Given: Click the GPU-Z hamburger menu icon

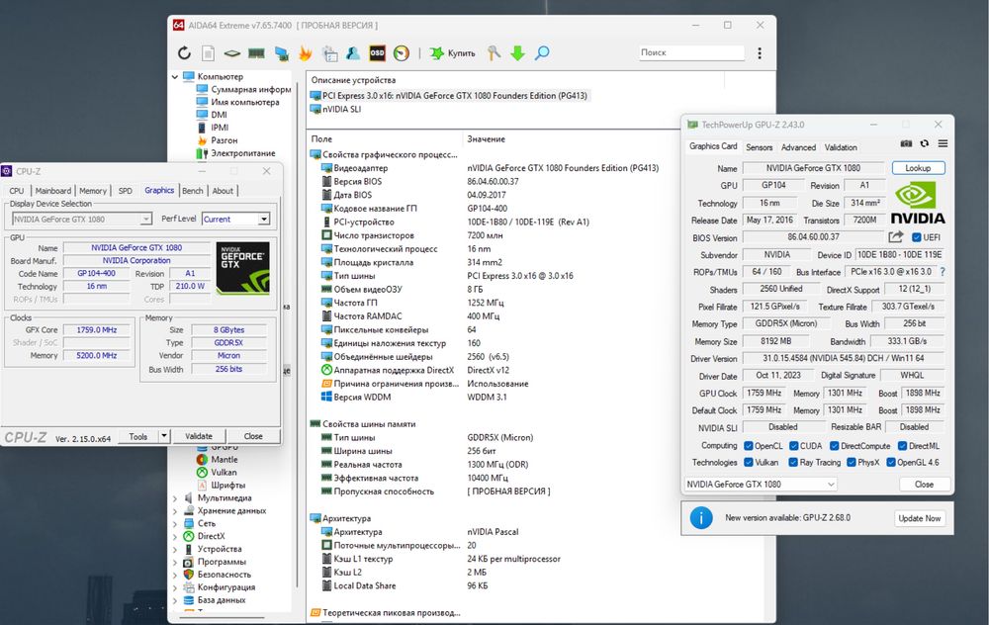Looking at the screenshot, I should coord(942,144).
